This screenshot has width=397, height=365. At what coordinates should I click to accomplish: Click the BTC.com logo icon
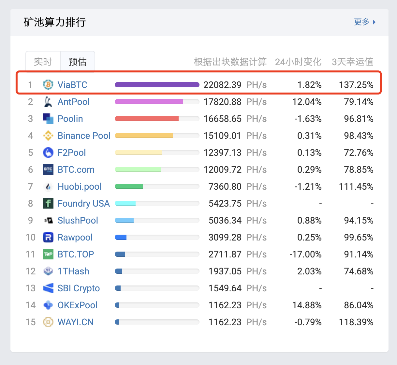[x=48, y=169]
